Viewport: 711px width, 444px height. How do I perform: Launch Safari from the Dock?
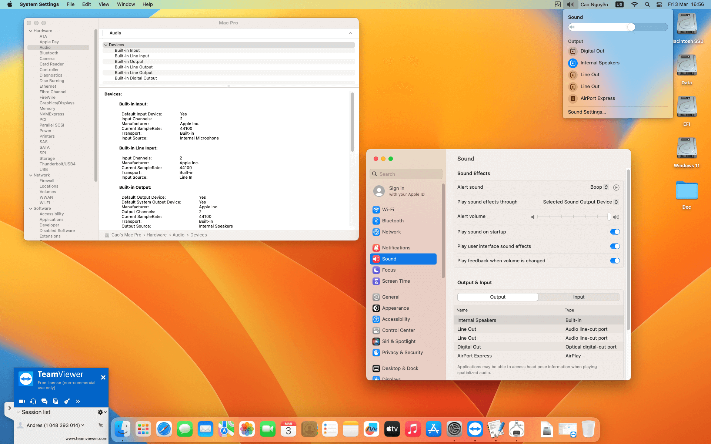click(x=164, y=429)
